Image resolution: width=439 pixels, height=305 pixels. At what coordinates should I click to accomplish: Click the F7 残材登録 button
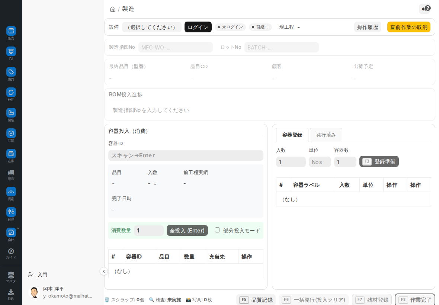coord(372,300)
